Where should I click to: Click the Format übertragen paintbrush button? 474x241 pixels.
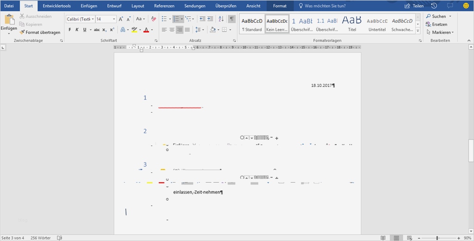pyautogui.click(x=40, y=32)
